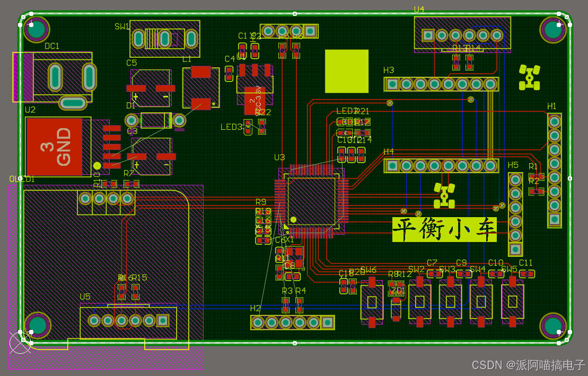The height and width of the screenshot is (376, 588).
Task: Select the SW4 tactile switch footprint
Action: pos(481,301)
